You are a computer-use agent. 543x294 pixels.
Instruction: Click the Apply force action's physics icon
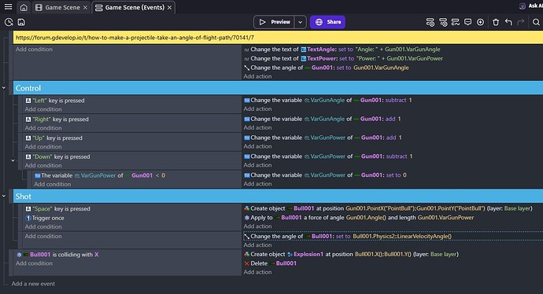[x=246, y=218]
